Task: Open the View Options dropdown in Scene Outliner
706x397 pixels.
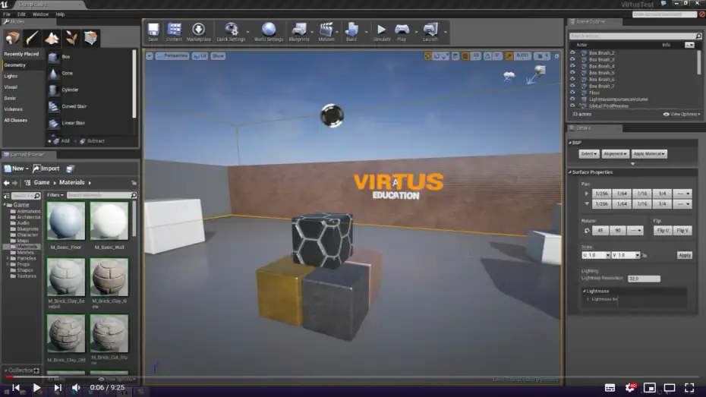Action: (682, 115)
